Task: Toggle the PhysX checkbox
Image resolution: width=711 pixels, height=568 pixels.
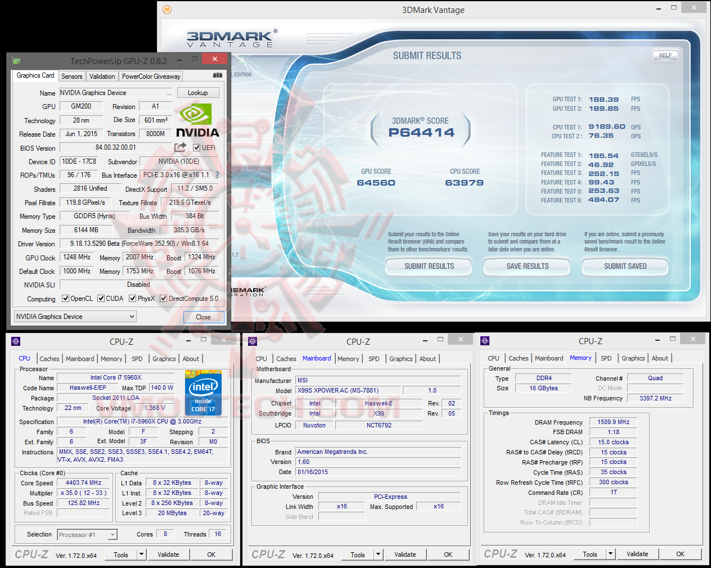Action: [x=132, y=299]
